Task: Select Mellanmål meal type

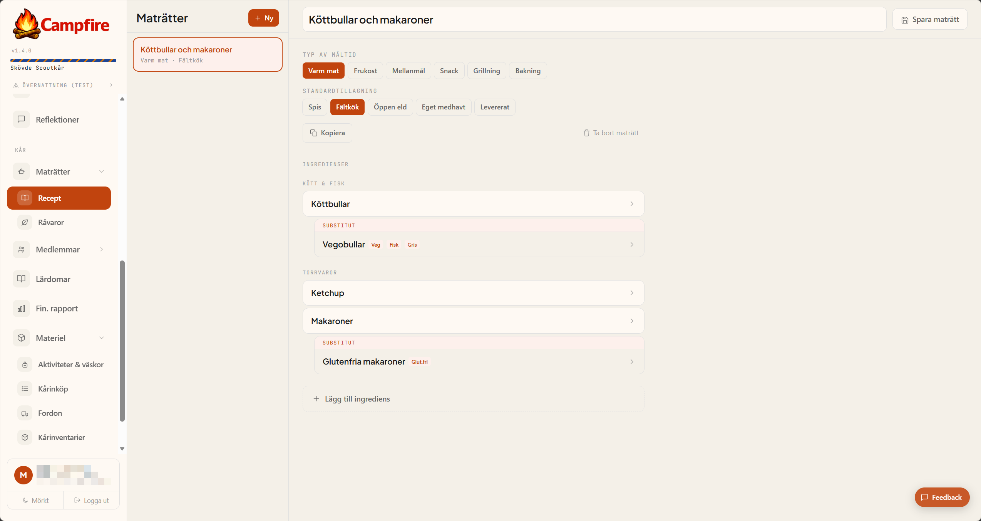Action: coord(408,71)
